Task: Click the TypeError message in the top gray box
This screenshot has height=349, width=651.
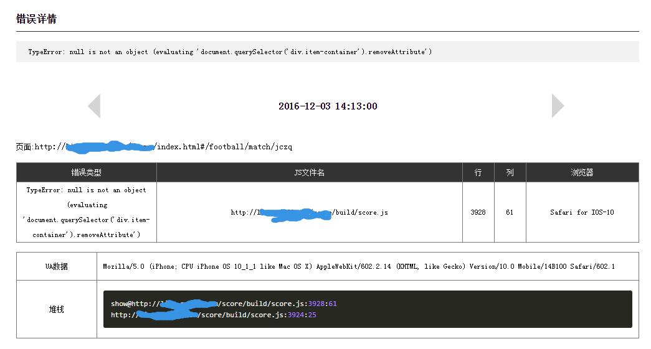Action: 230,52
